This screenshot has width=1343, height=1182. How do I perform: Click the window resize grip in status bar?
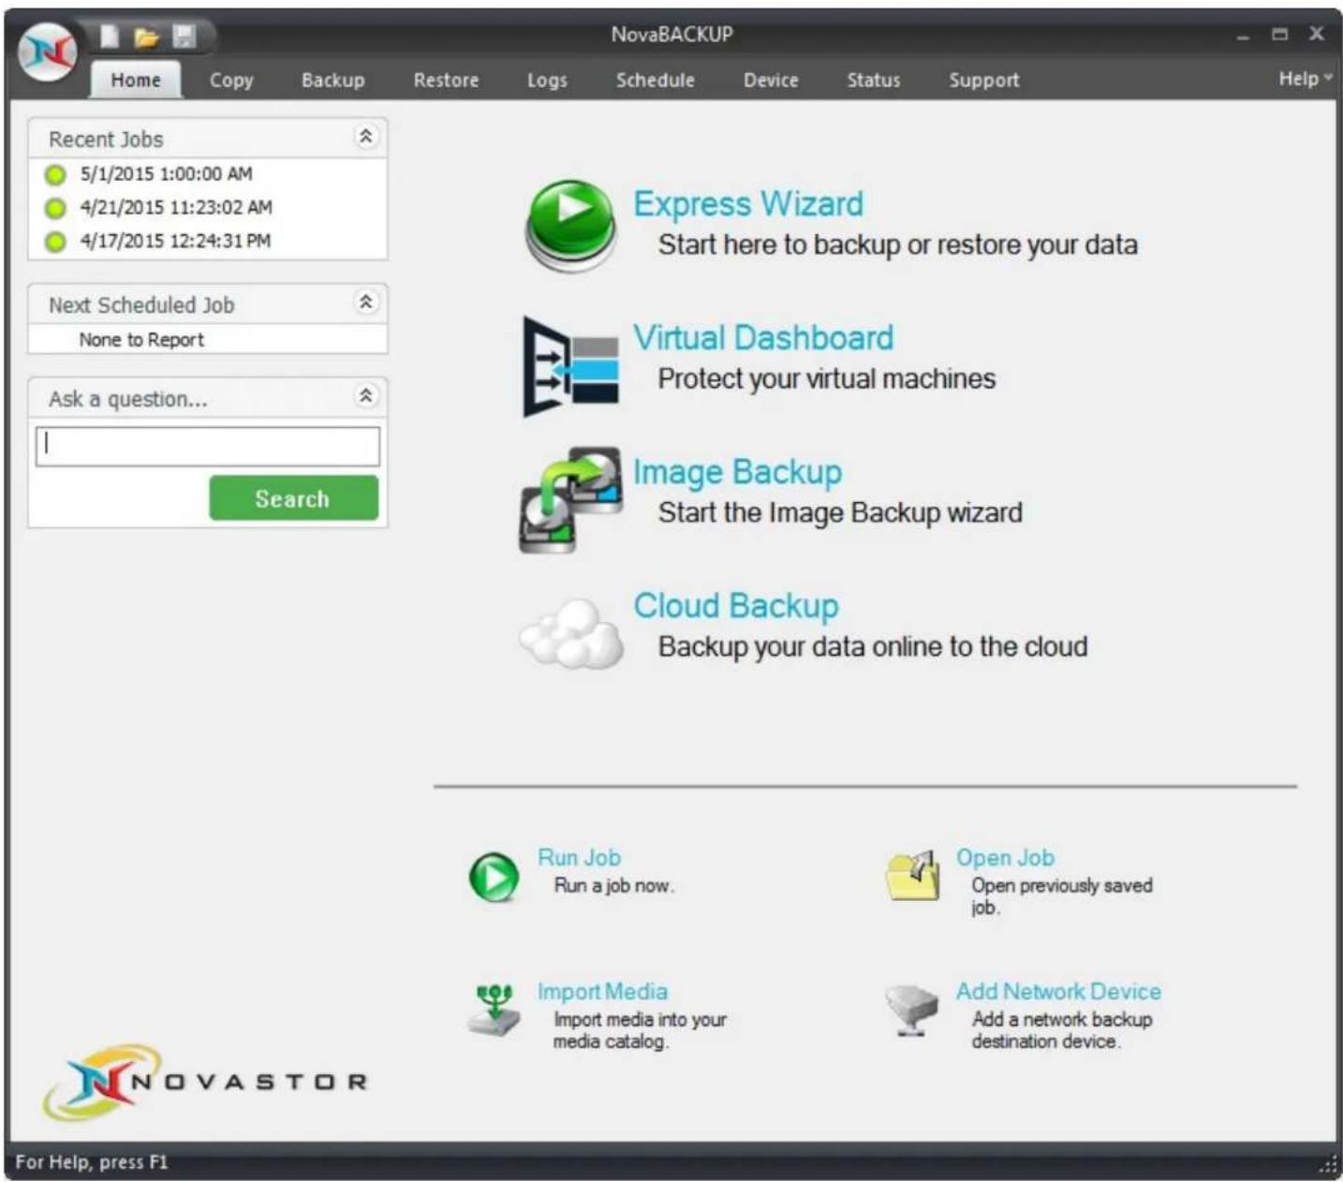pyautogui.click(x=1329, y=1165)
